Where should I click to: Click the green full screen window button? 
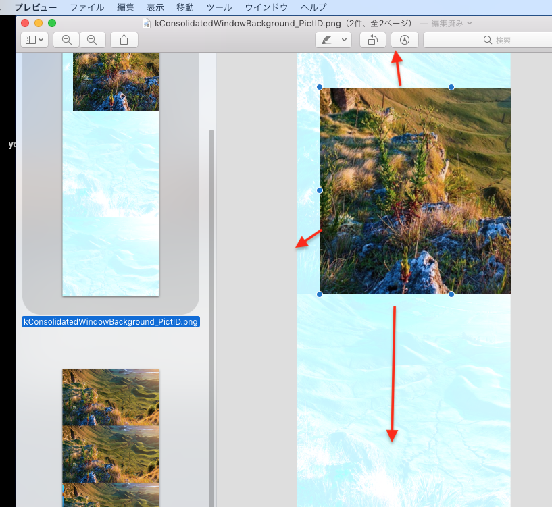point(52,23)
